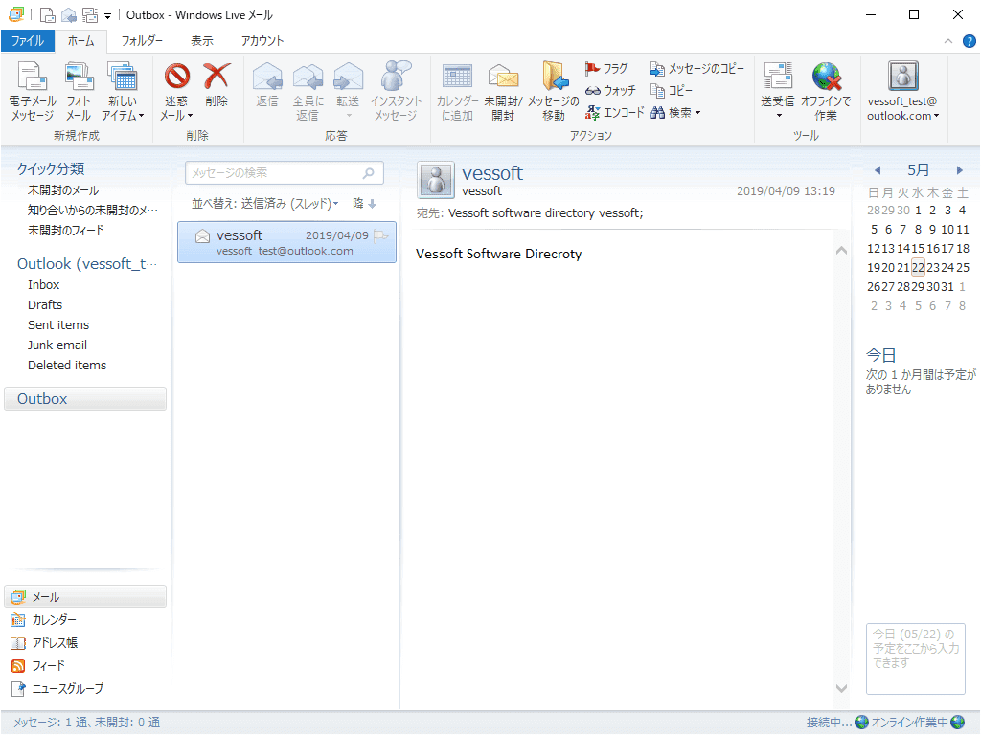981x735 pixels.
Task: Click reading pane scroll up arrow
Action: point(841,251)
